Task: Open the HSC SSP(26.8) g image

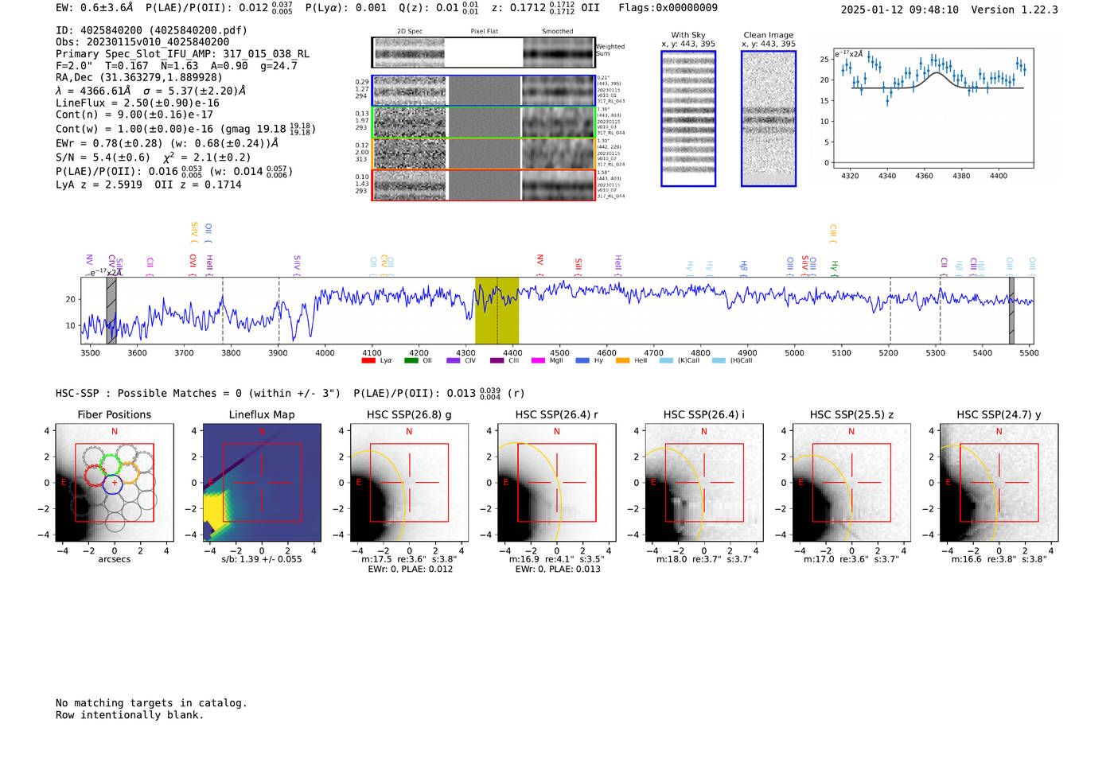Action: [409, 483]
